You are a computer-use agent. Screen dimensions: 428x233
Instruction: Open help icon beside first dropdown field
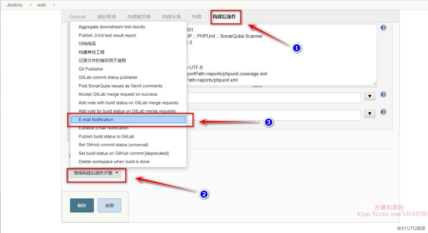[x=383, y=95]
